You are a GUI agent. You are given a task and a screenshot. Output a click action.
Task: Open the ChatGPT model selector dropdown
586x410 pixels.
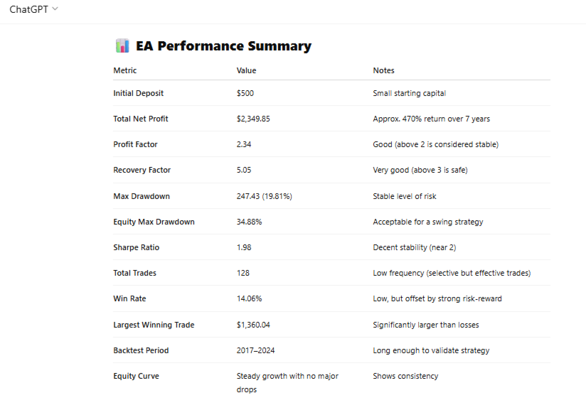point(33,9)
